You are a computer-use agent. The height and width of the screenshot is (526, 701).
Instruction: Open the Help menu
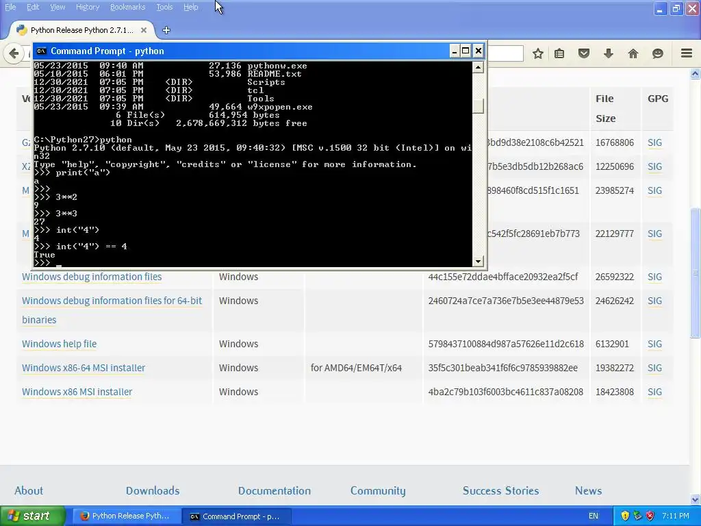[190, 7]
